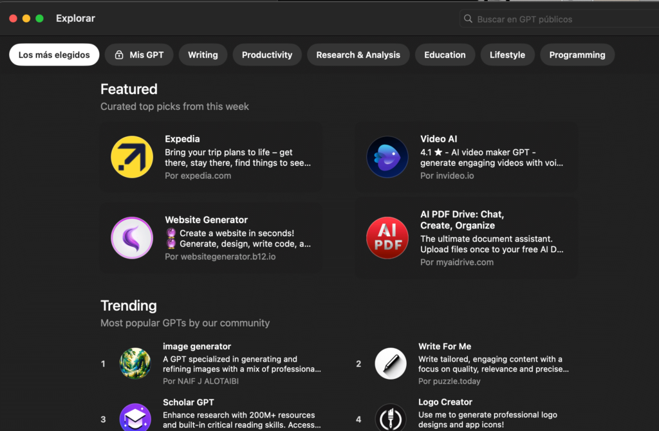Click the Por invideo.io author text
This screenshot has height=431, width=659.
pos(447,176)
